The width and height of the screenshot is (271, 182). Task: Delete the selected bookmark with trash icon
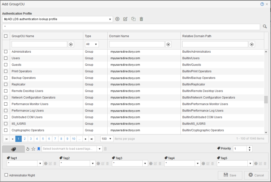pyautogui.click(x=105, y=149)
